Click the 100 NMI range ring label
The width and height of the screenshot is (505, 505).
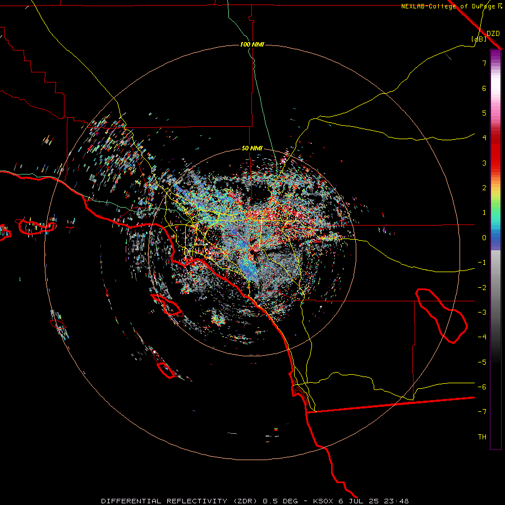252,44
